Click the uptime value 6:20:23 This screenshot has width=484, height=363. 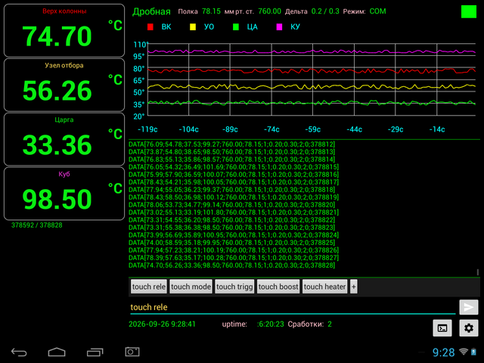click(x=271, y=324)
